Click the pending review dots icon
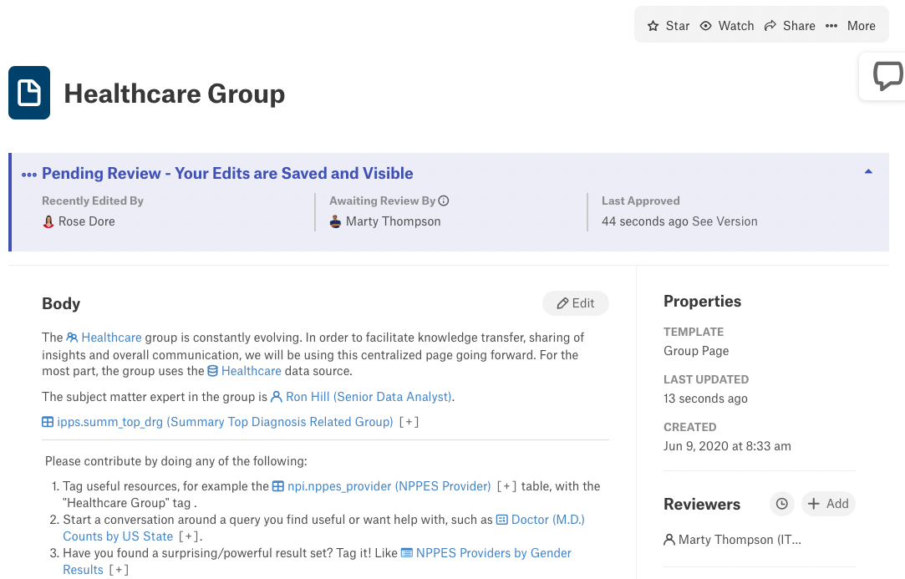This screenshot has height=579, width=905. 29,175
